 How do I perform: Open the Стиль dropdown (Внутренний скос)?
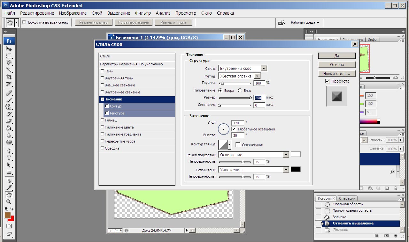tap(264, 68)
